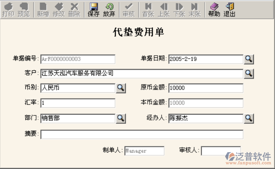Go to the next record (下张)
Image resolution: width=275 pixels, height=169 pixels.
[179, 10]
